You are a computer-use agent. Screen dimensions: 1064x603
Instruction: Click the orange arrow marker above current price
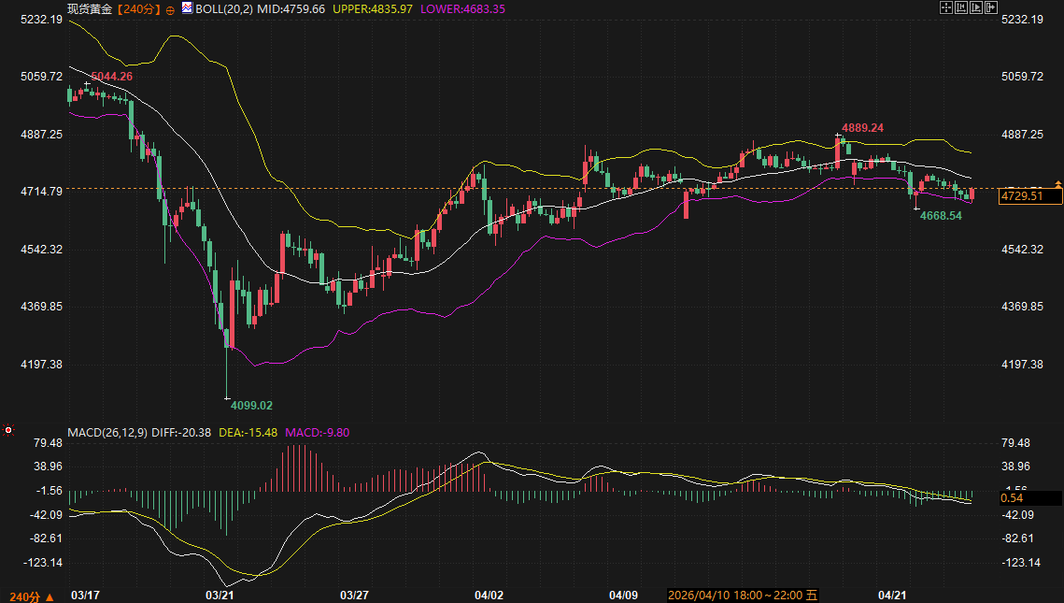click(x=1057, y=183)
